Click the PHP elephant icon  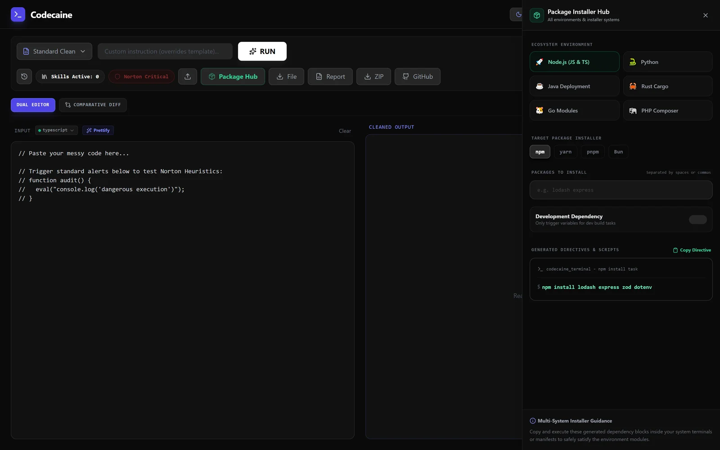click(633, 111)
